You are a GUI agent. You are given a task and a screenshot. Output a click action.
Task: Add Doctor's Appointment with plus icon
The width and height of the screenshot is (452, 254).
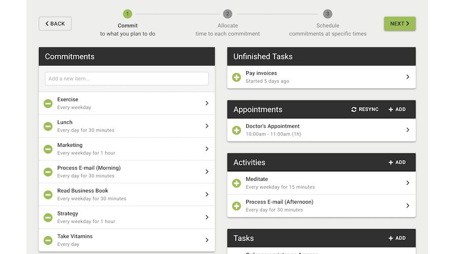click(236, 130)
